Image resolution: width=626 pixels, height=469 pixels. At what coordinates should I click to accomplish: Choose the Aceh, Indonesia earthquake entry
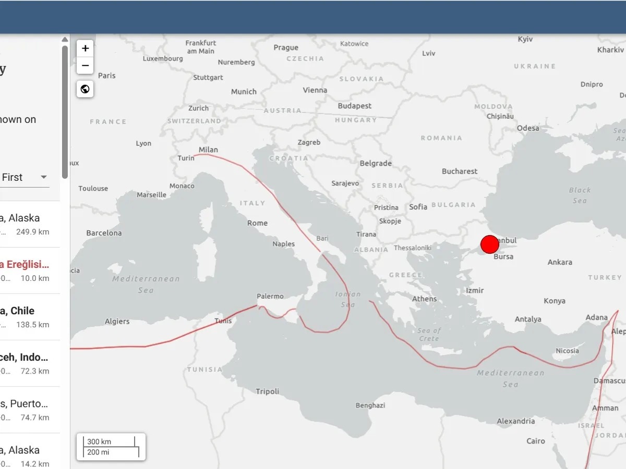26,363
